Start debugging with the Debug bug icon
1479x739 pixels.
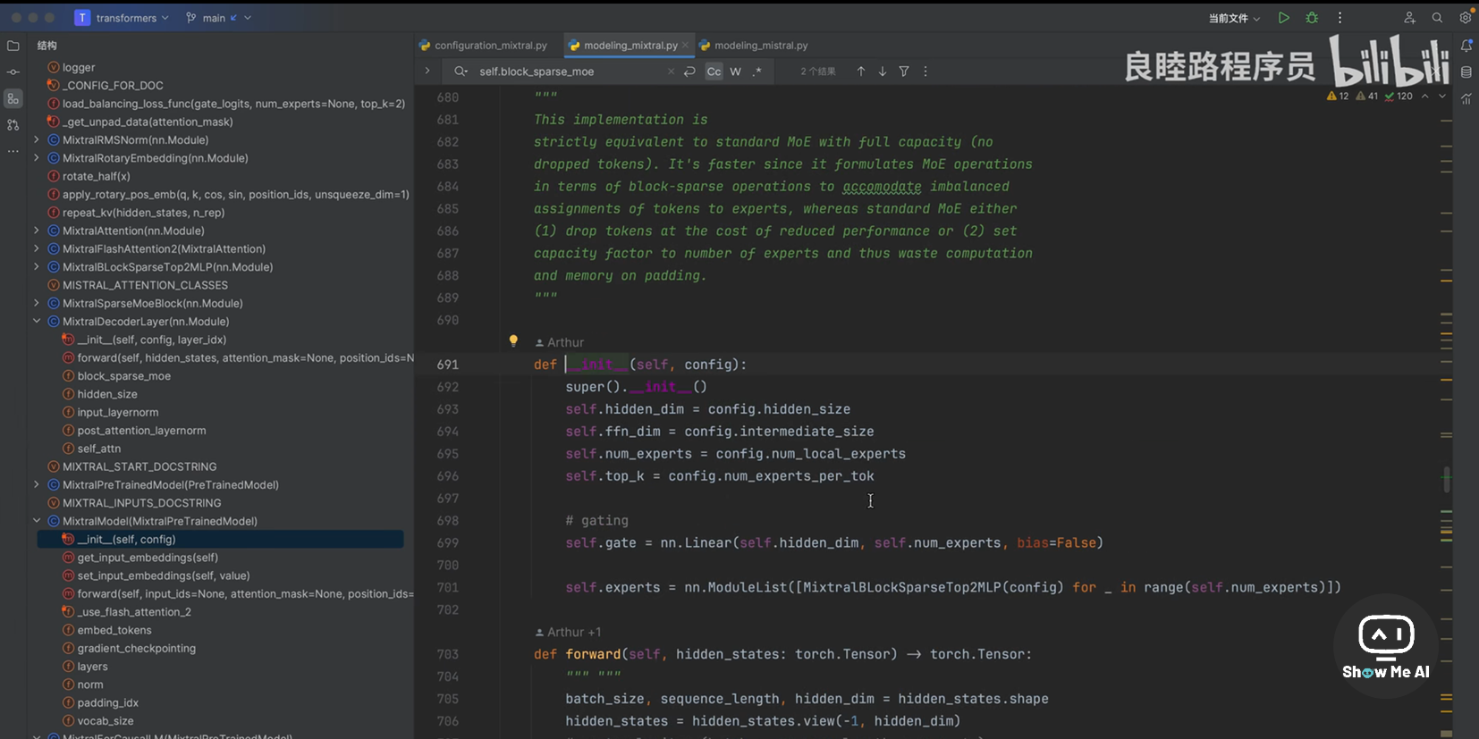[1312, 18]
